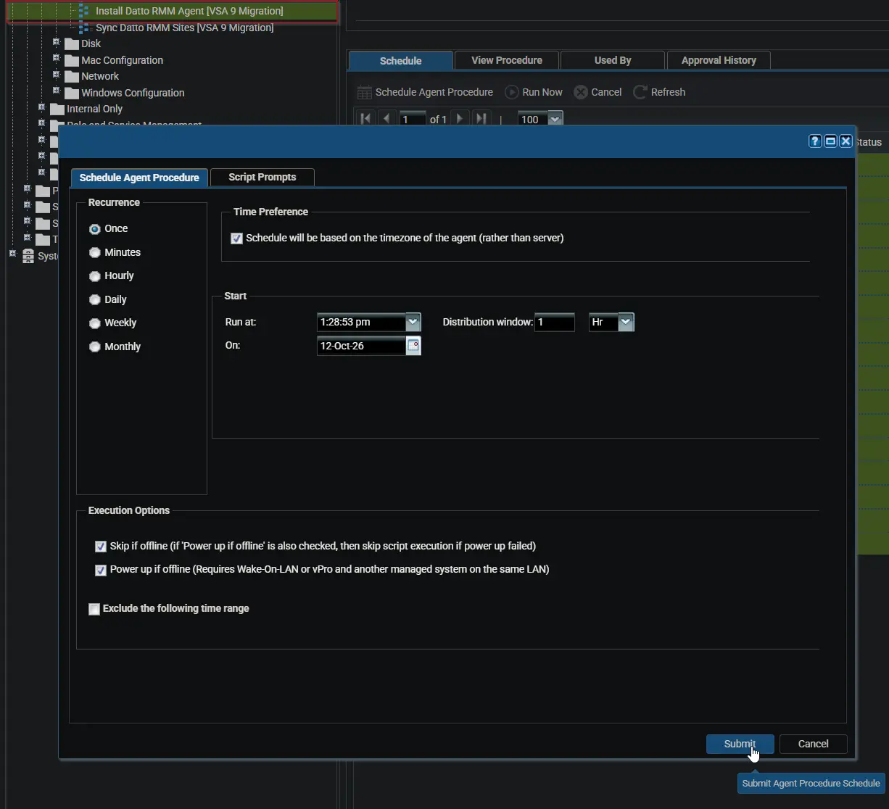Click the Refresh arrow icon
The height and width of the screenshot is (809, 889).
click(x=640, y=92)
